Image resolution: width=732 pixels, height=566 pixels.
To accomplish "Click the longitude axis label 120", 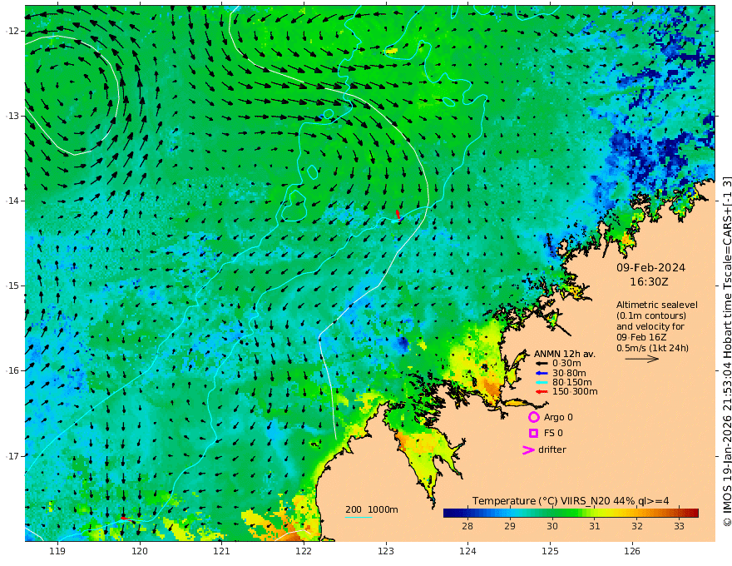I will [140, 552].
